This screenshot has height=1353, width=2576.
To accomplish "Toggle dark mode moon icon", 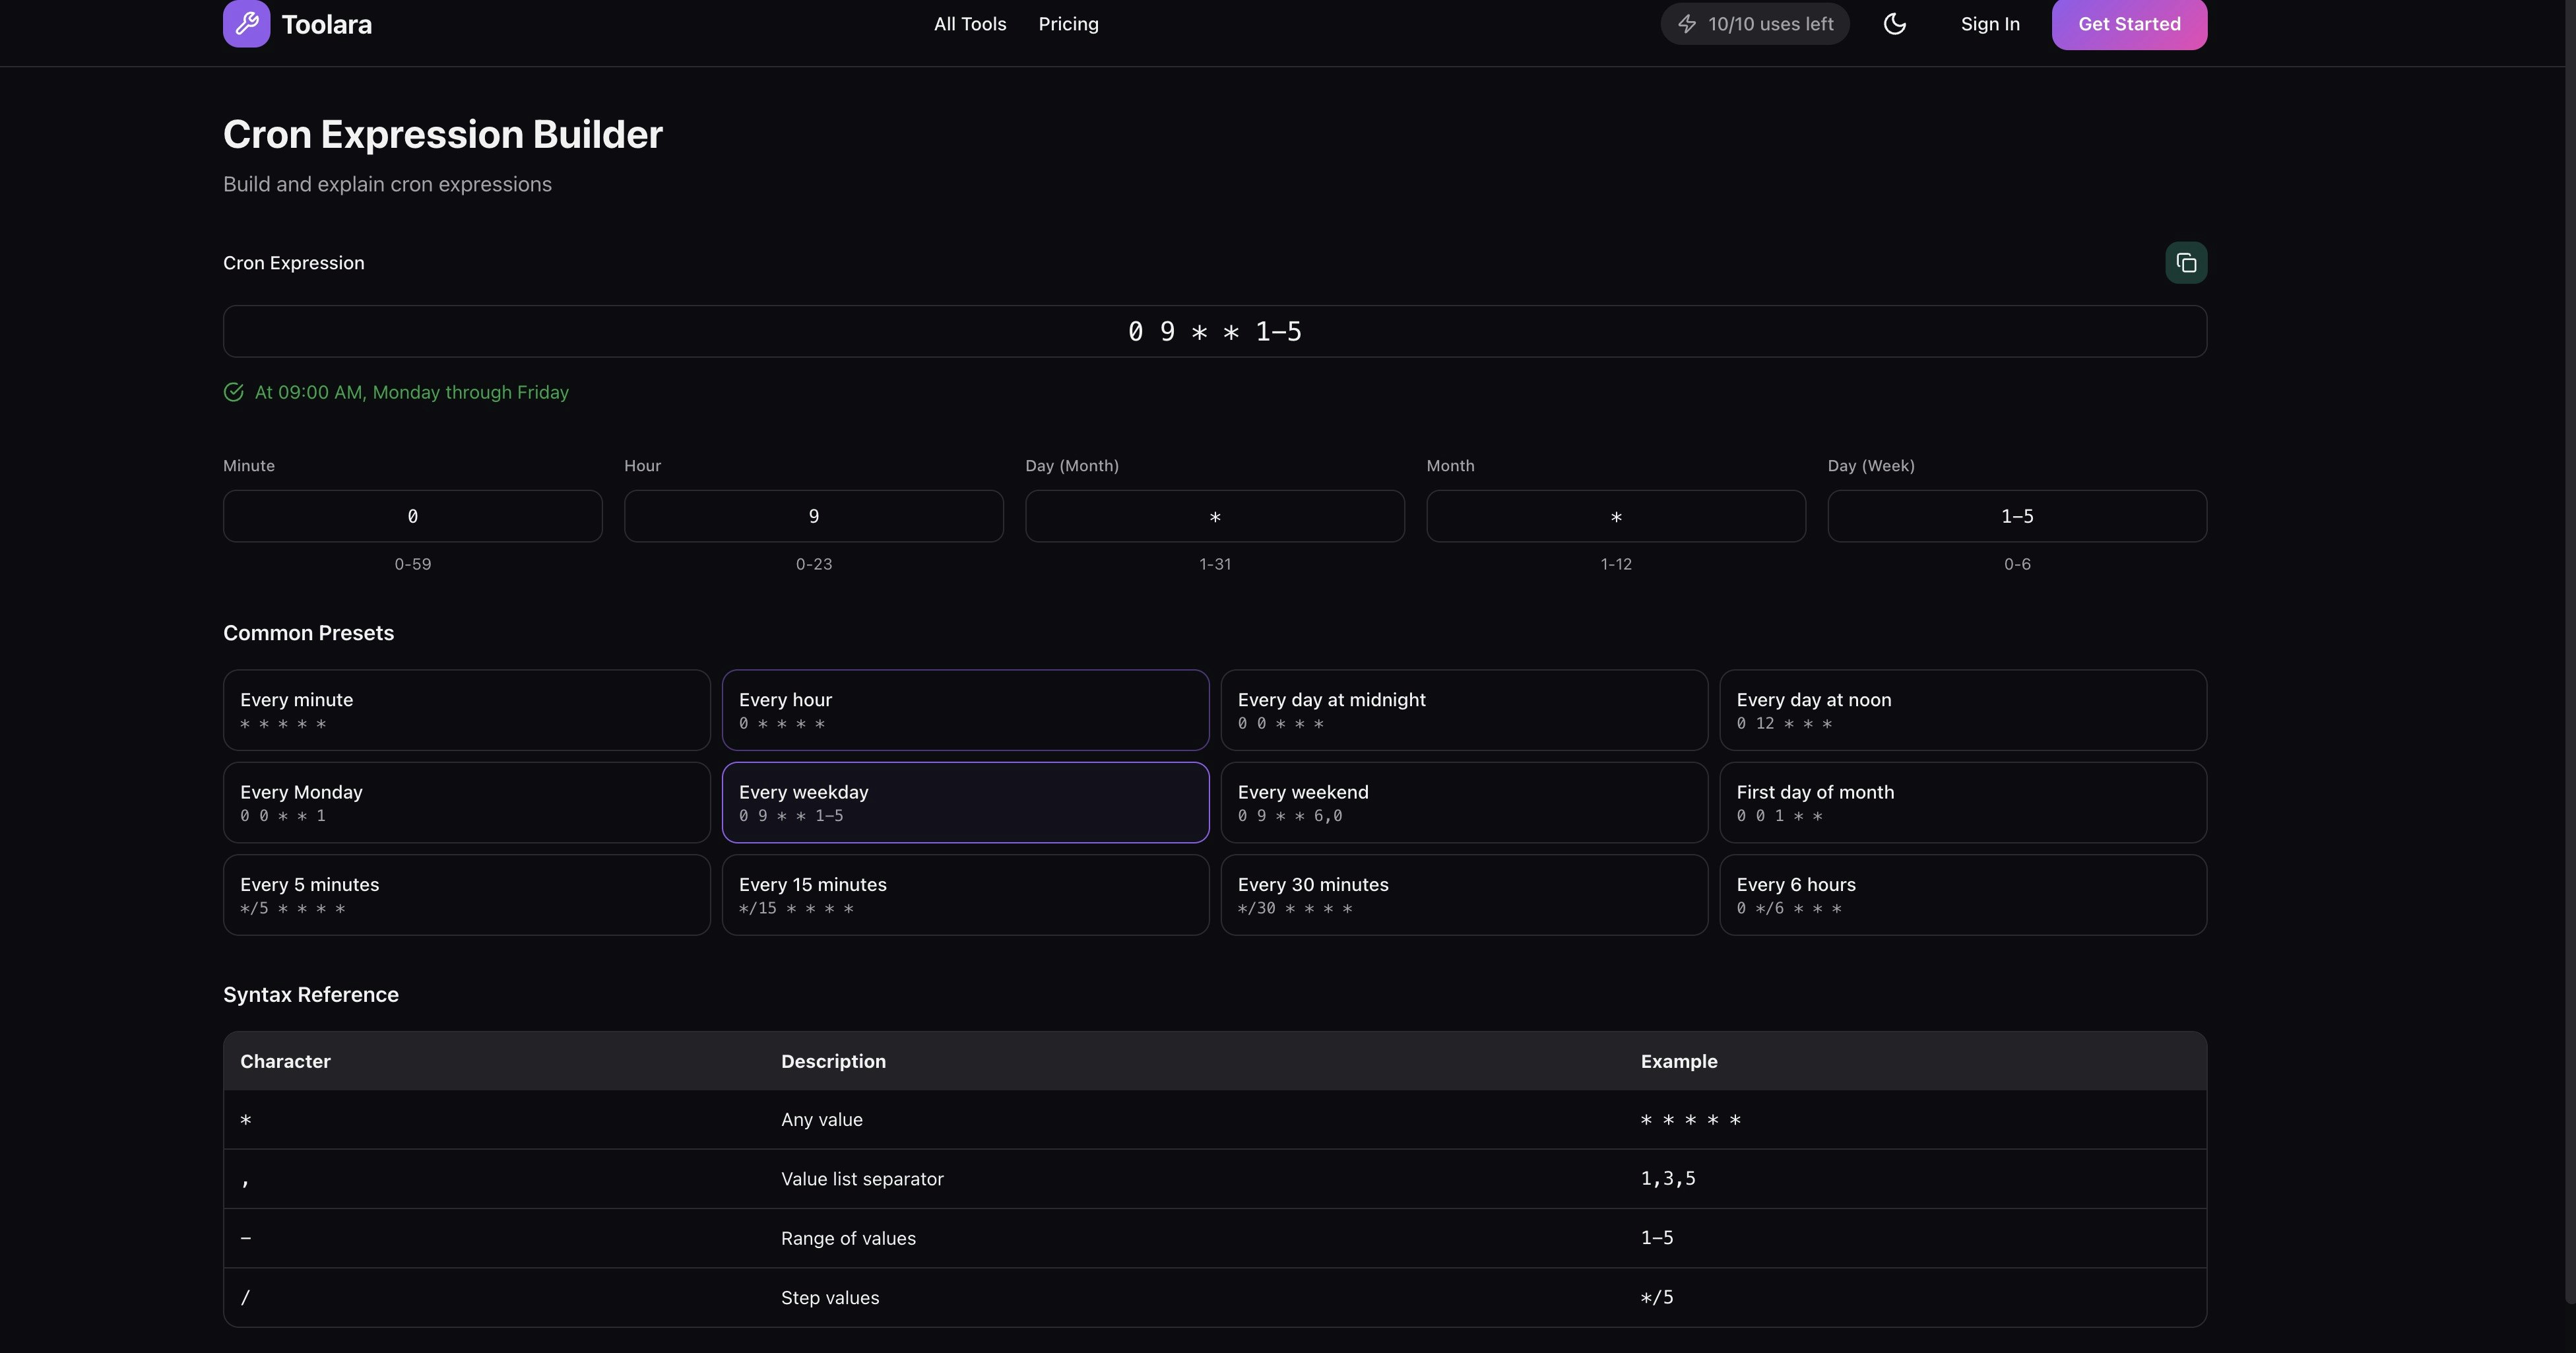I will point(1894,24).
